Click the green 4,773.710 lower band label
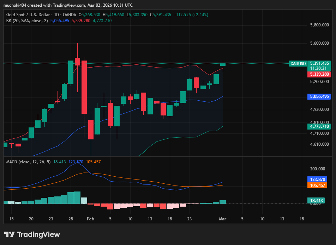The width and height of the screenshot is (336, 245). 319,126
